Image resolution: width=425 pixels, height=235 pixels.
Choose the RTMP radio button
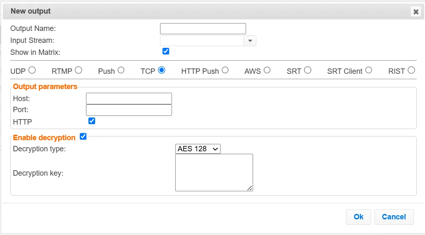tap(79, 70)
